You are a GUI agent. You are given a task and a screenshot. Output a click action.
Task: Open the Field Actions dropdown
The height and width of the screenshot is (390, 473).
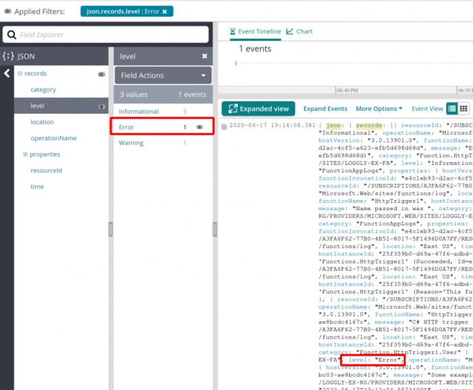coord(163,76)
